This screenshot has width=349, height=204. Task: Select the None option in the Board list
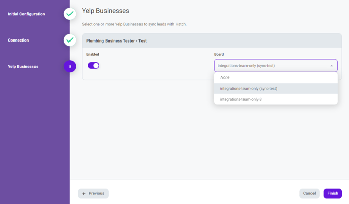coord(225,77)
